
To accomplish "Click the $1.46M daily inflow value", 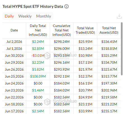I will 38,90.
